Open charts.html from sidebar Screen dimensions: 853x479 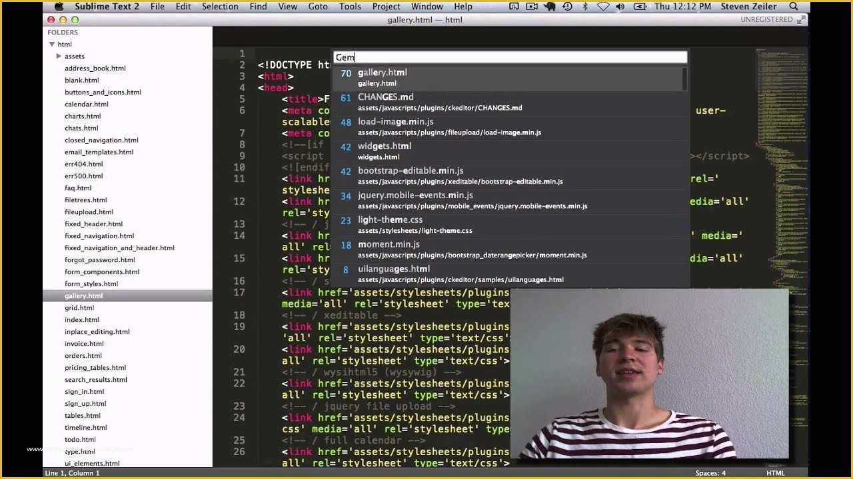83,116
